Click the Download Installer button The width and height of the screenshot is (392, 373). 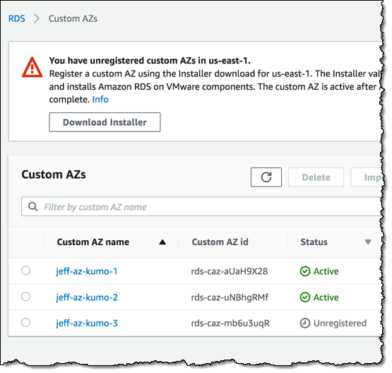[105, 122]
